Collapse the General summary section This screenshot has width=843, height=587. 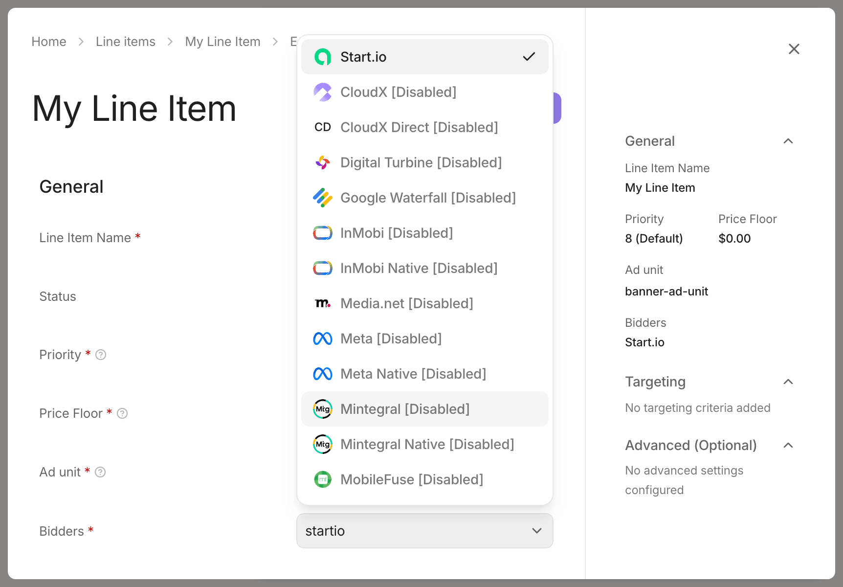pyautogui.click(x=788, y=141)
